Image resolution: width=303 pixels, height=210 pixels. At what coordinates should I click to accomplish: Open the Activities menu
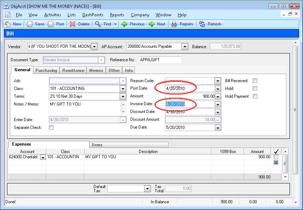52,15
